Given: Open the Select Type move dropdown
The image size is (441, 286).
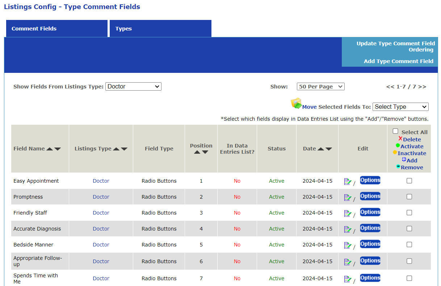Looking at the screenshot, I should coord(400,107).
